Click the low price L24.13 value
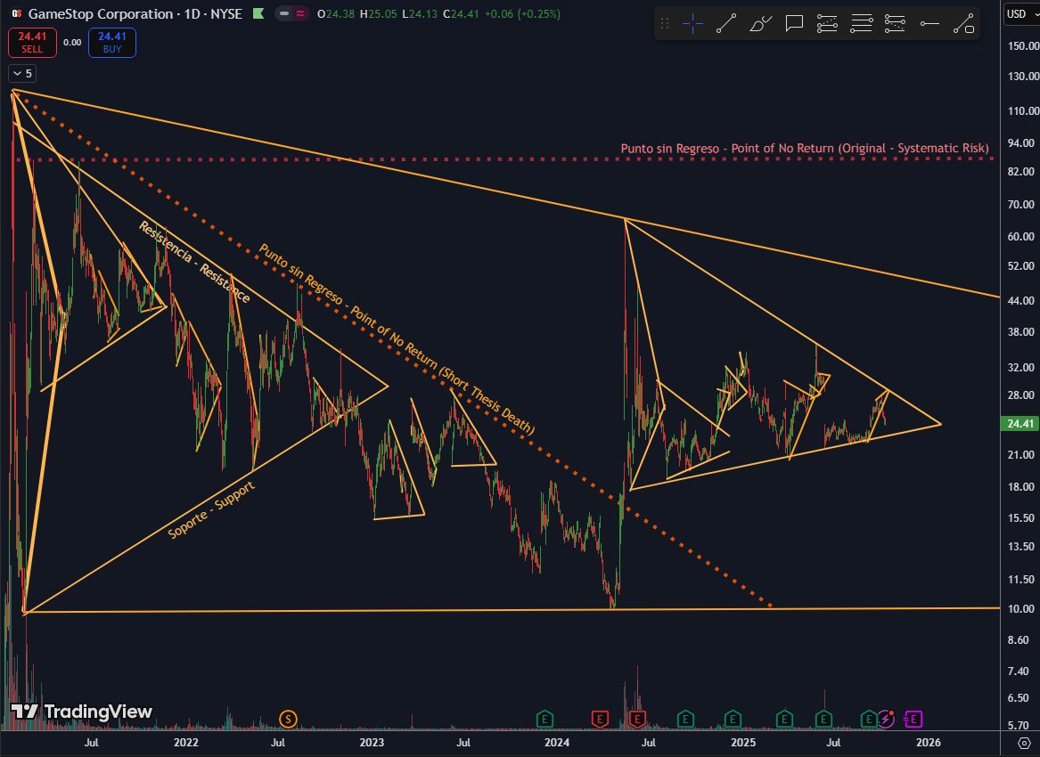The image size is (1040, 757). tap(420, 13)
